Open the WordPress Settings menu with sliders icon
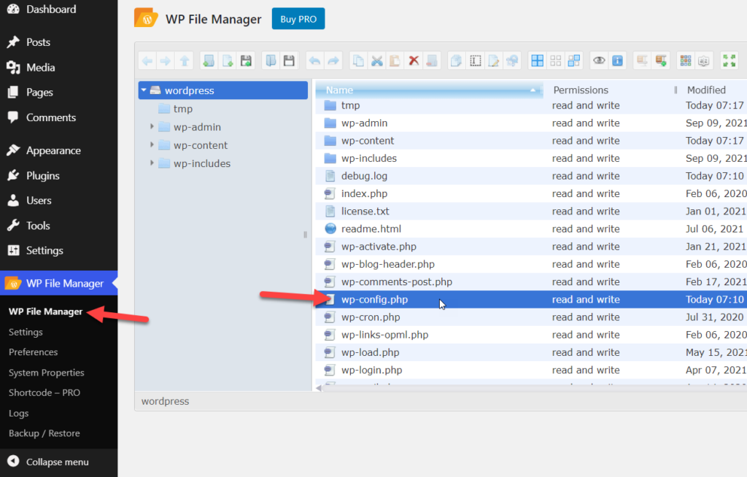Image resolution: width=747 pixels, height=477 pixels. click(x=44, y=250)
